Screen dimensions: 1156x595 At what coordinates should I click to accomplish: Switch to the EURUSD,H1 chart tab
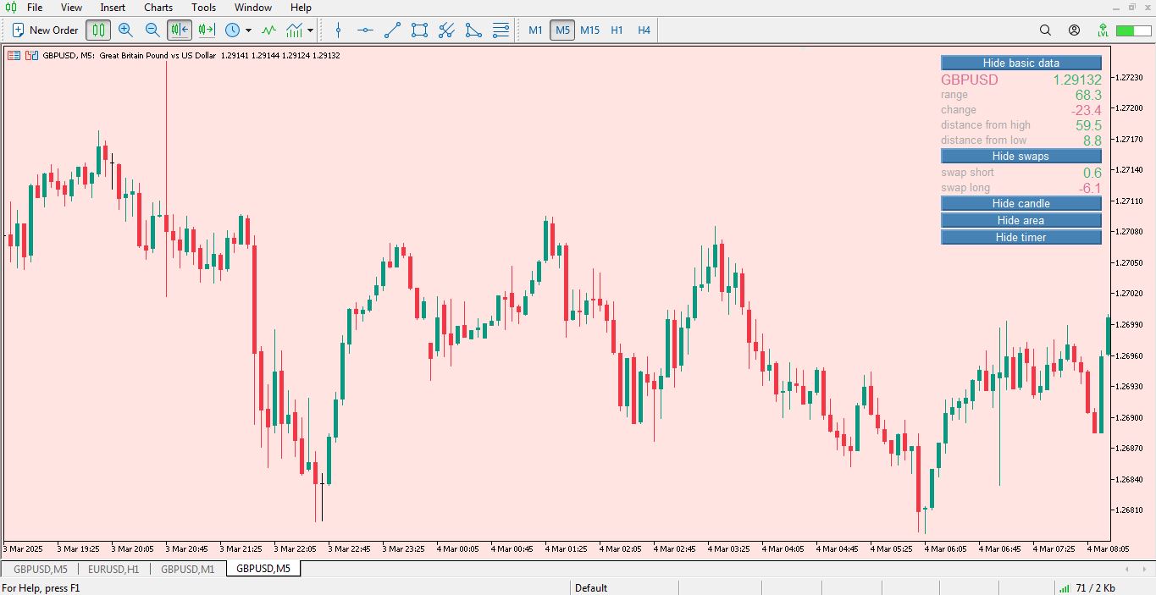(113, 569)
